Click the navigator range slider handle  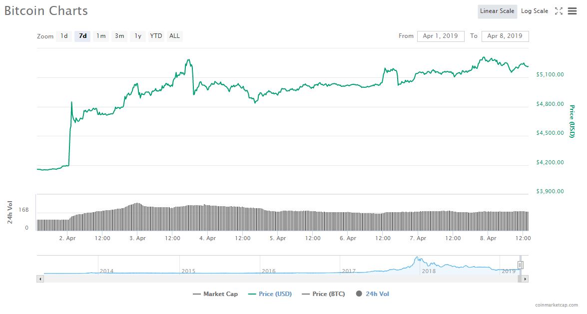pyautogui.click(x=520, y=265)
